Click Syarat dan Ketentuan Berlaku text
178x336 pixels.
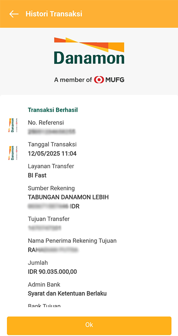coord(67,293)
